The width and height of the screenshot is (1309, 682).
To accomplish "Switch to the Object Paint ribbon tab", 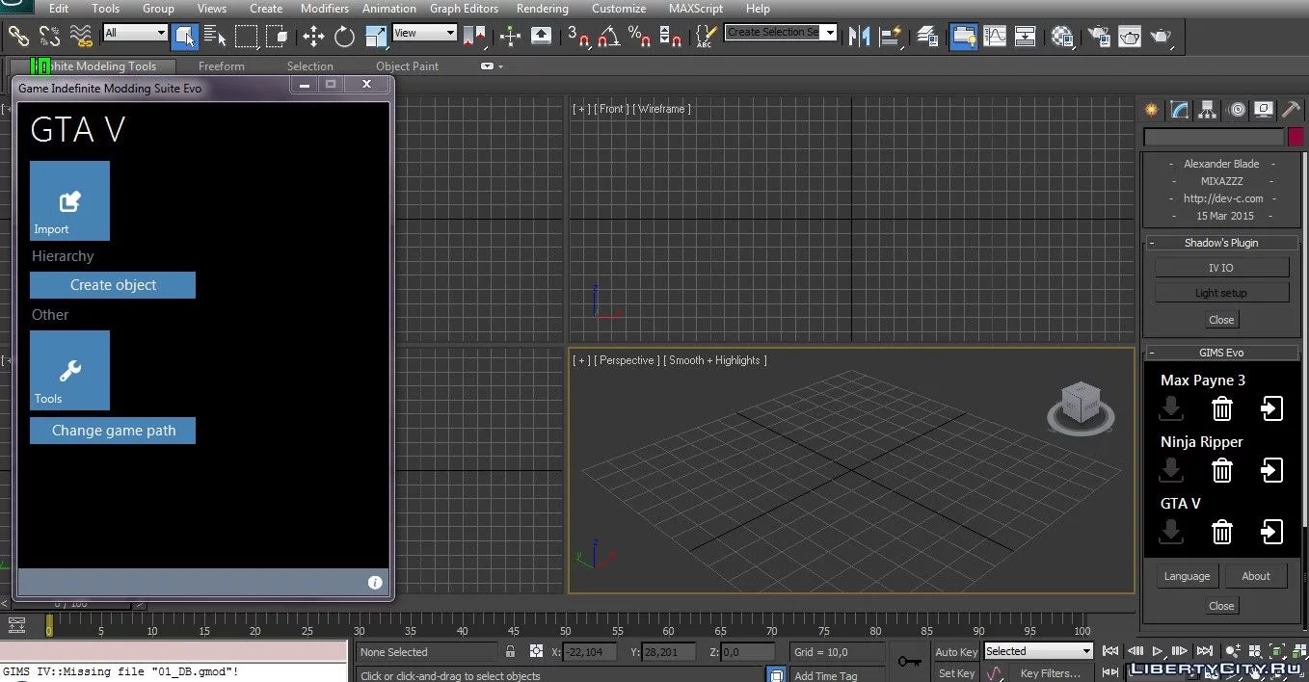I will [x=407, y=66].
